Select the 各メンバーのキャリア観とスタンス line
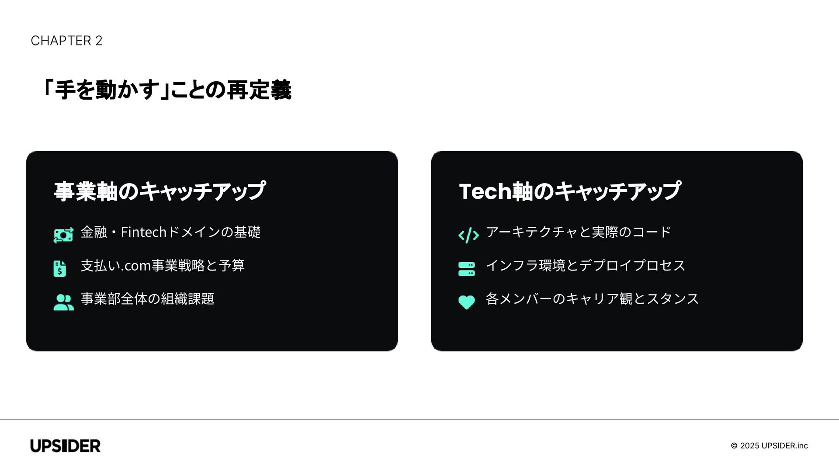The image size is (839, 472). coord(592,299)
